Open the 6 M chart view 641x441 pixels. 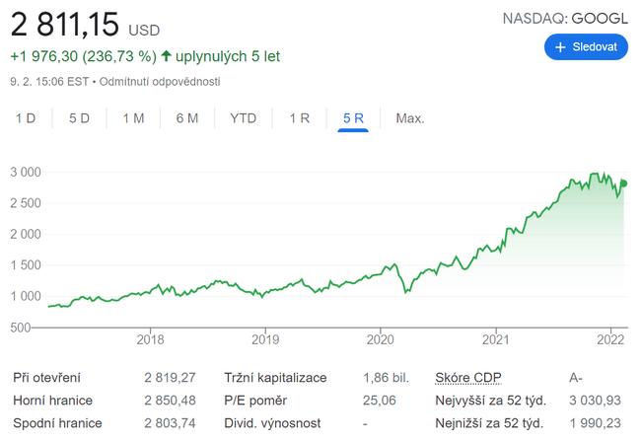(187, 118)
